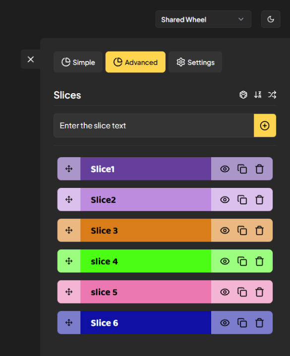Viewport: 290px width, 356px height.
Task: Switch to the Simple tab
Action: tap(78, 62)
